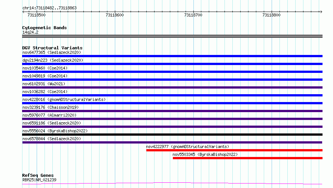The height and width of the screenshot is (188, 333).
Task: Click the 73118700 ruler position label
Action: [x=193, y=15]
